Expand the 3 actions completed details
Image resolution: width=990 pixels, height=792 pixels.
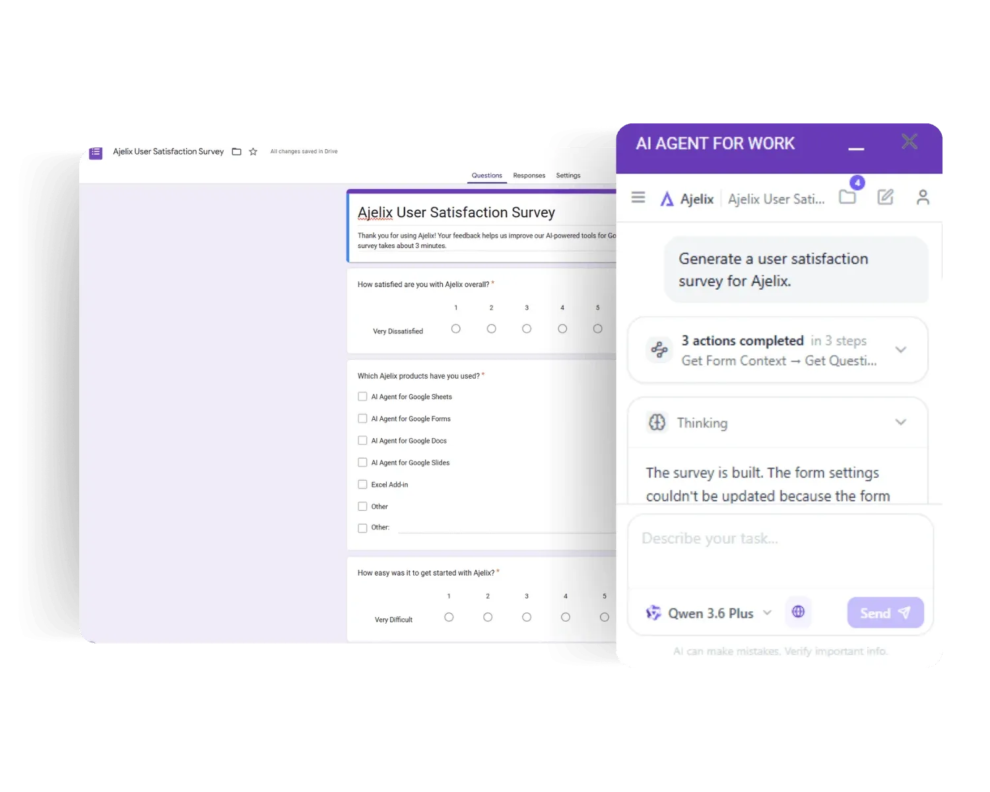(x=900, y=350)
